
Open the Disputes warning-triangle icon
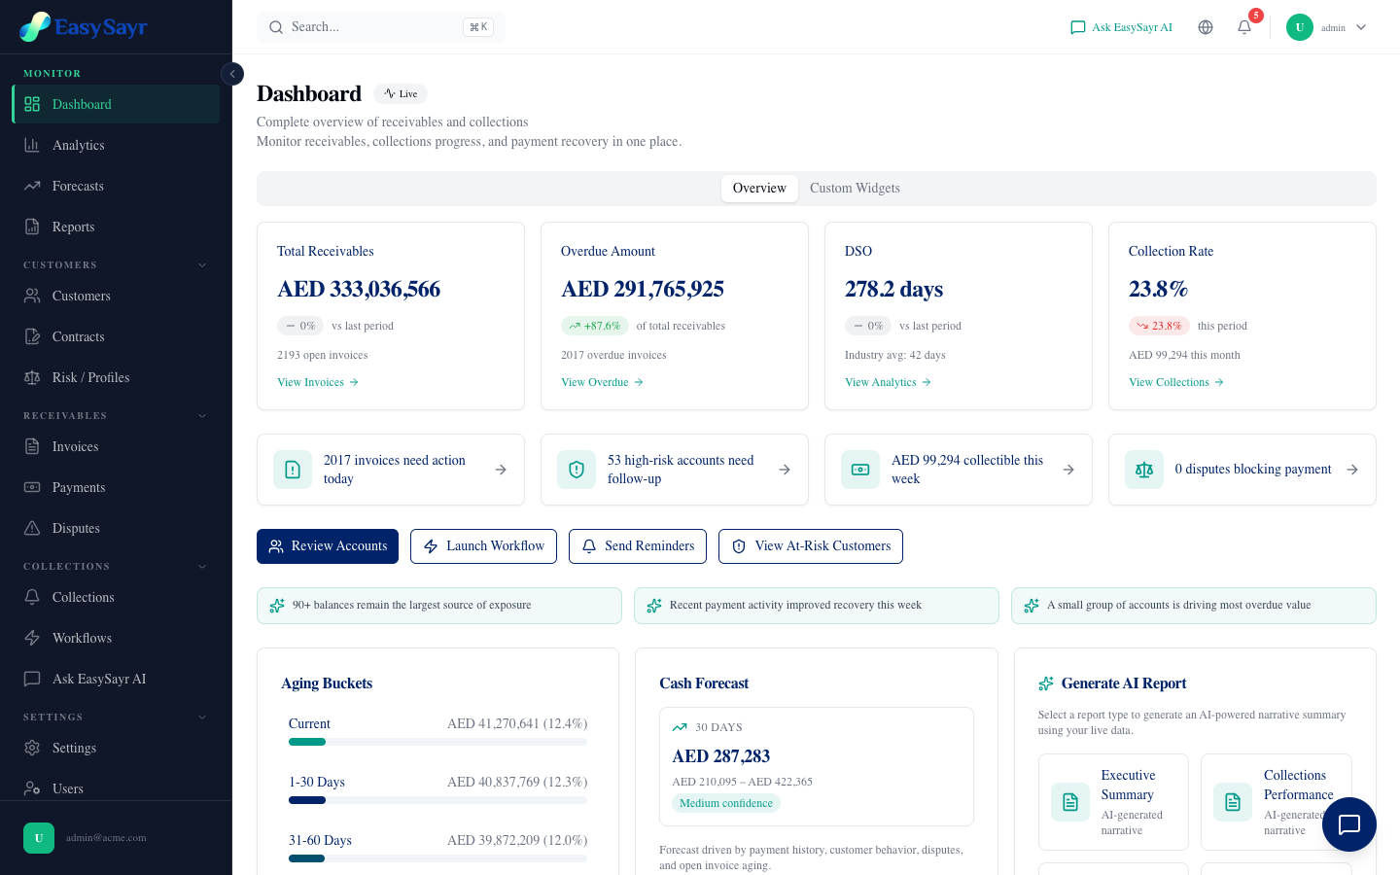click(x=32, y=528)
